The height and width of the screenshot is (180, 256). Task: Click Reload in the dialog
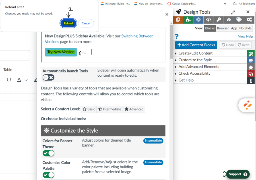[x=68, y=23]
